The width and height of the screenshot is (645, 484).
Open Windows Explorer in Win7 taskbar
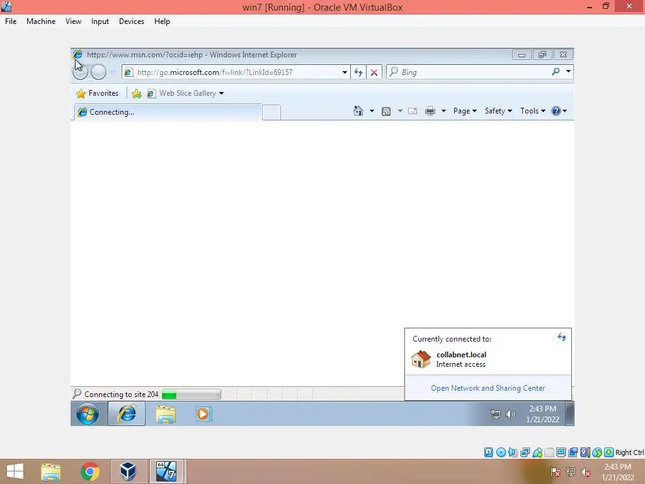coord(166,414)
